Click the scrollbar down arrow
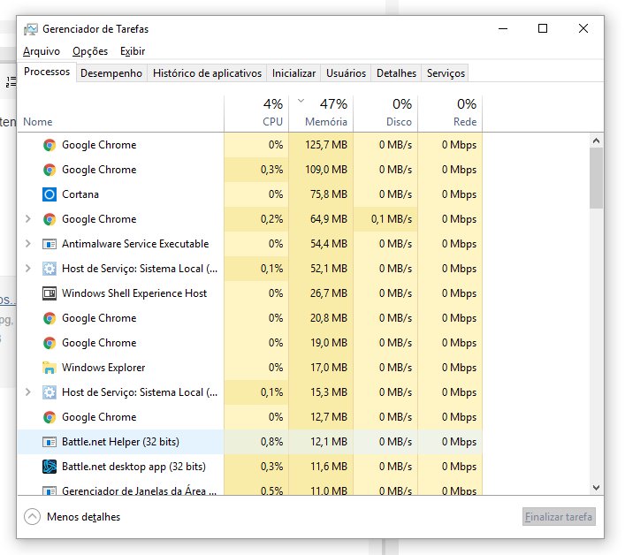The width and height of the screenshot is (625, 555). tap(597, 488)
